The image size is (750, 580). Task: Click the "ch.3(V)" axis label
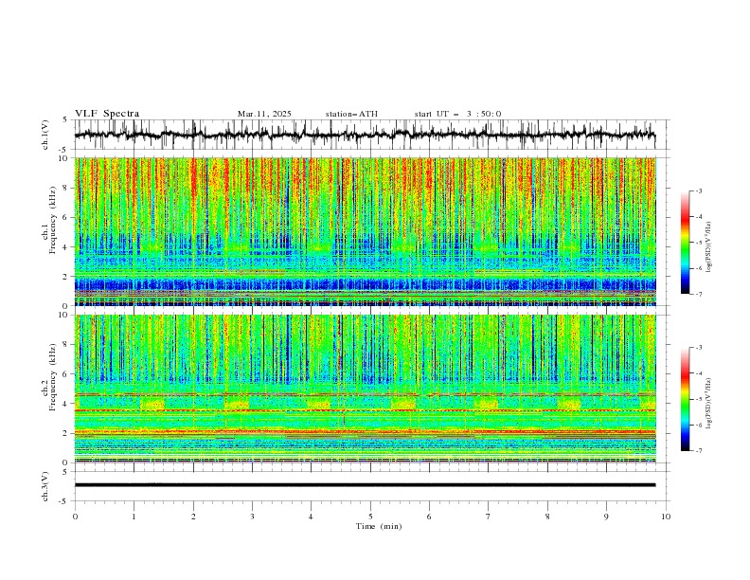coord(45,486)
